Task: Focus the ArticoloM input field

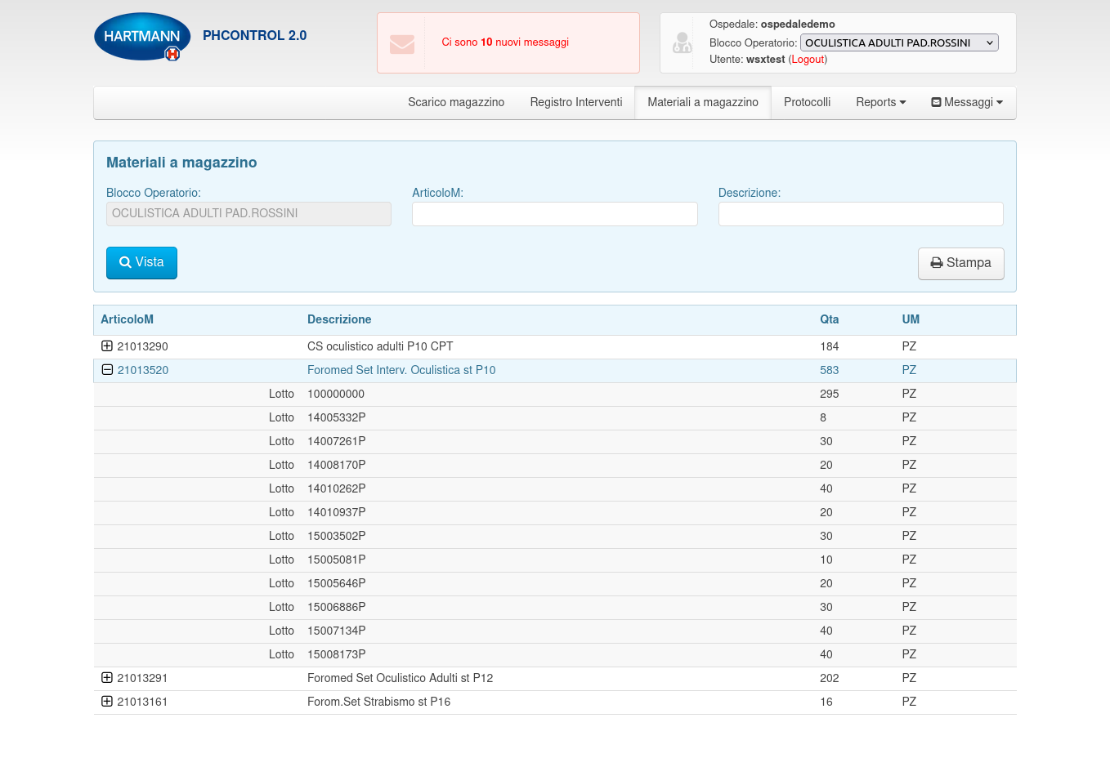Action: [x=555, y=214]
